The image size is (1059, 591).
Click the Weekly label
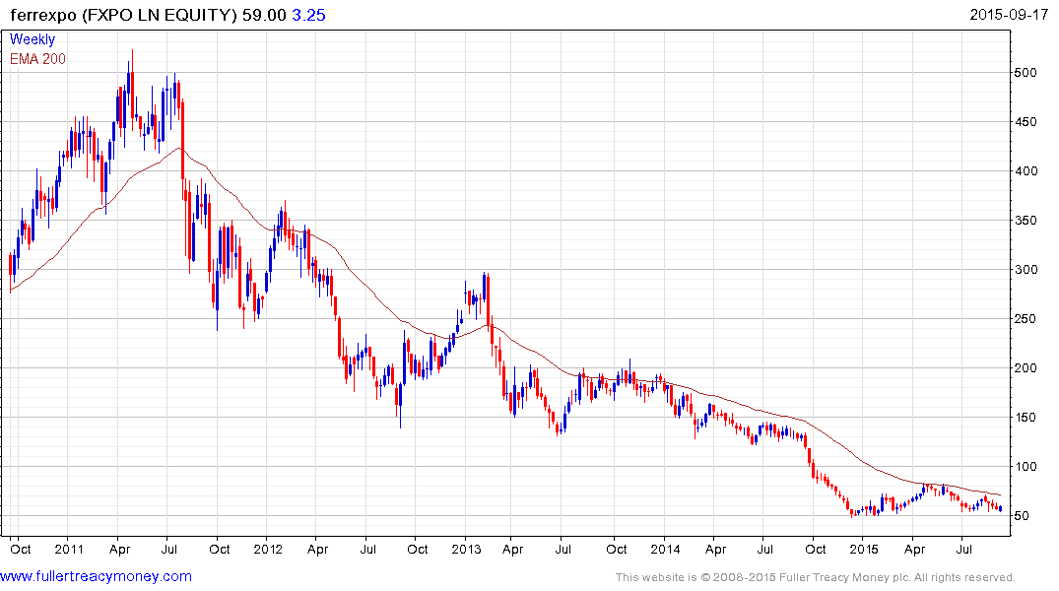point(32,39)
